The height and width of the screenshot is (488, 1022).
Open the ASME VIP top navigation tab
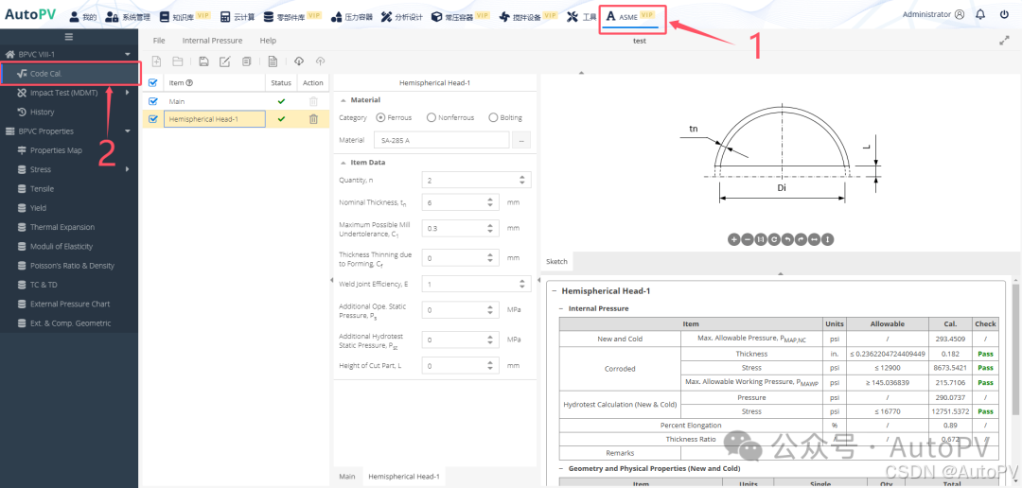[x=632, y=16]
